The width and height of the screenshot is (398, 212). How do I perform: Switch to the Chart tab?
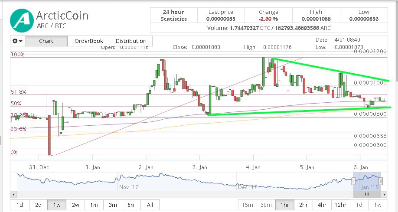click(x=46, y=41)
